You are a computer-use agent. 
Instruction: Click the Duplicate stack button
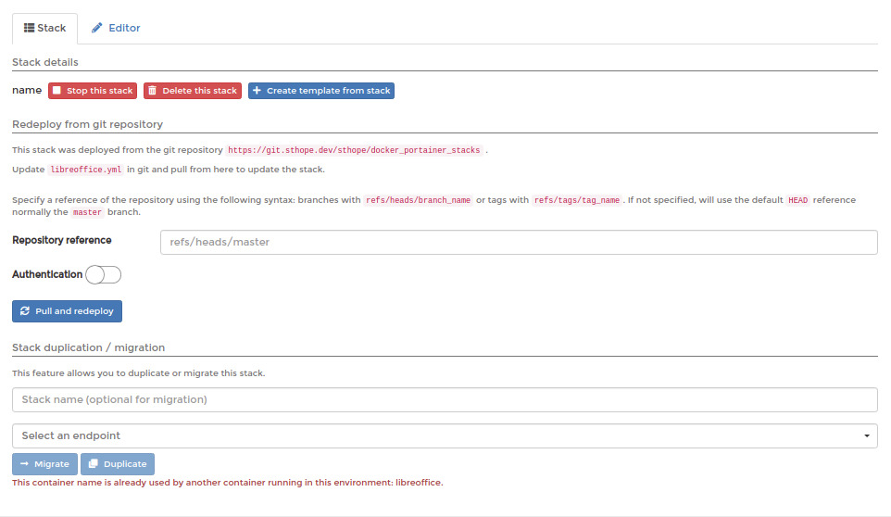118,463
